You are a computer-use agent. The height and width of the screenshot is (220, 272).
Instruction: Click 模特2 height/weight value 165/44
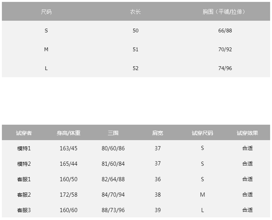[x=68, y=164]
